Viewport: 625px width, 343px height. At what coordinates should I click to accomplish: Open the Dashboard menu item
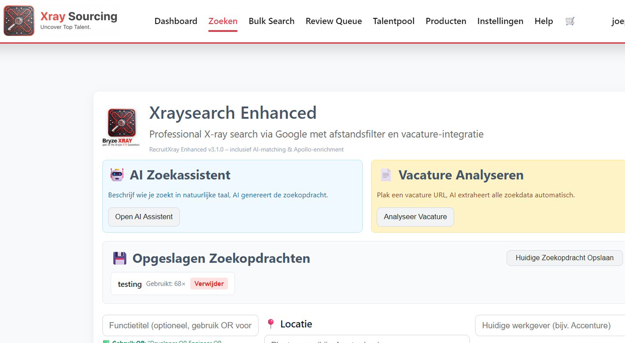click(176, 21)
